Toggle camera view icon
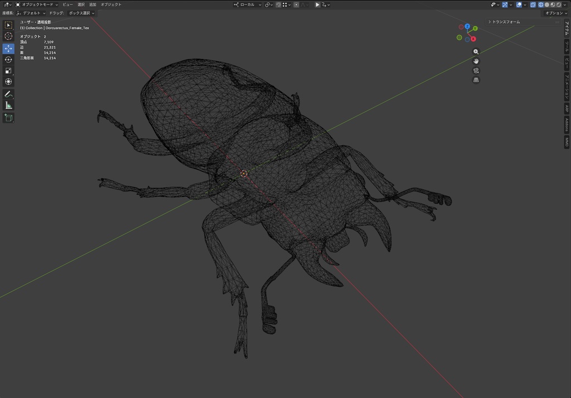 (x=476, y=71)
